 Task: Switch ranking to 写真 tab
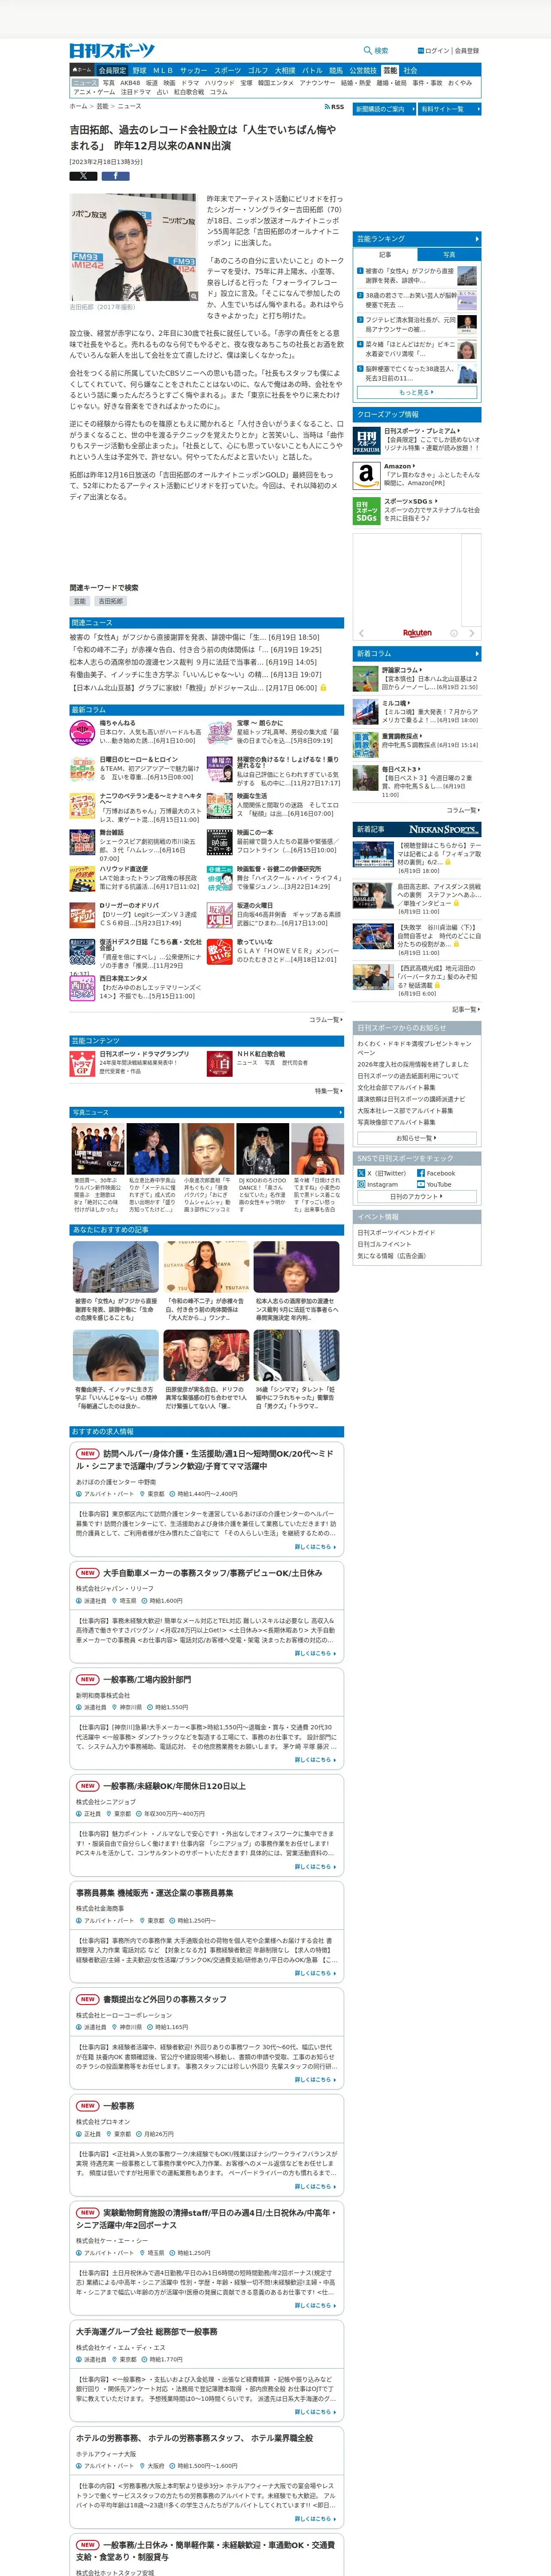click(x=449, y=255)
